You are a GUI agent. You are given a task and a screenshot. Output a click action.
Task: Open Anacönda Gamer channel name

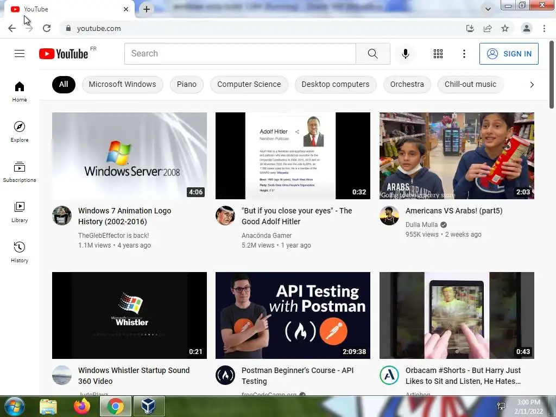point(267,236)
